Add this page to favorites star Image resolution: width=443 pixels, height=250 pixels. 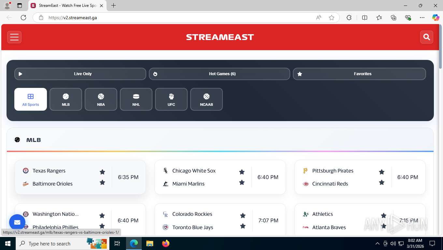pos(332,18)
